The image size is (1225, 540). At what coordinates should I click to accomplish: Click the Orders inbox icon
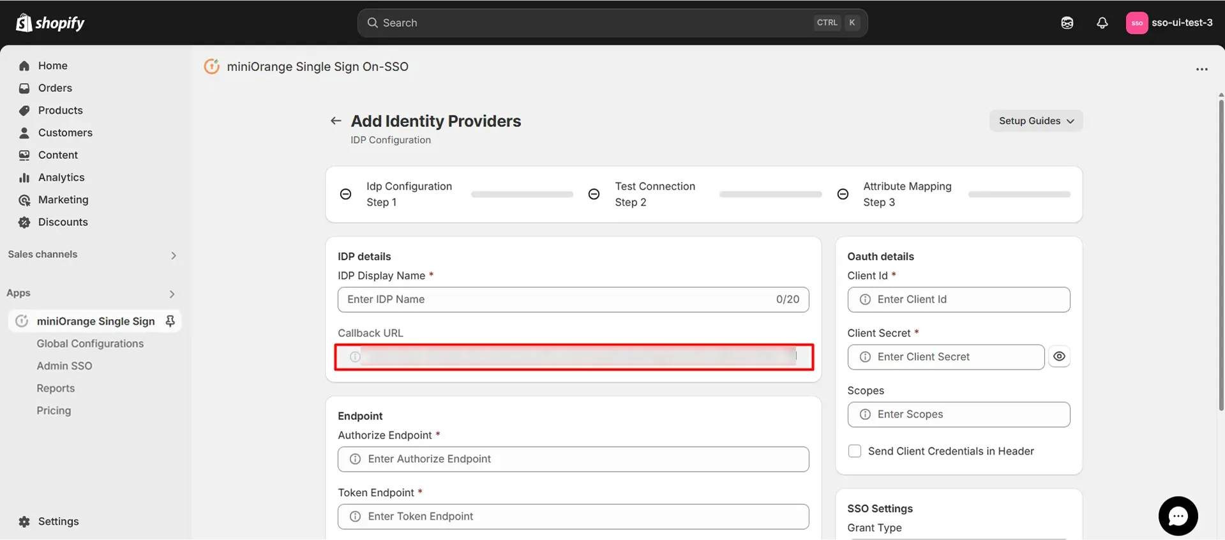24,88
